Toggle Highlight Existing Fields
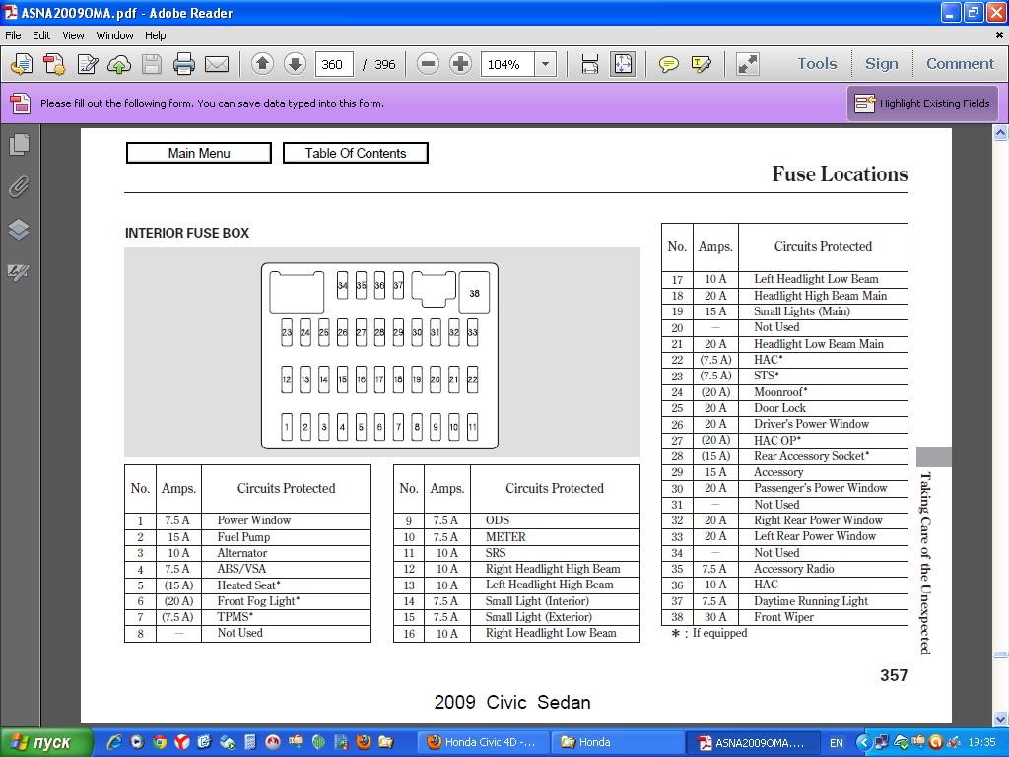 pos(922,103)
